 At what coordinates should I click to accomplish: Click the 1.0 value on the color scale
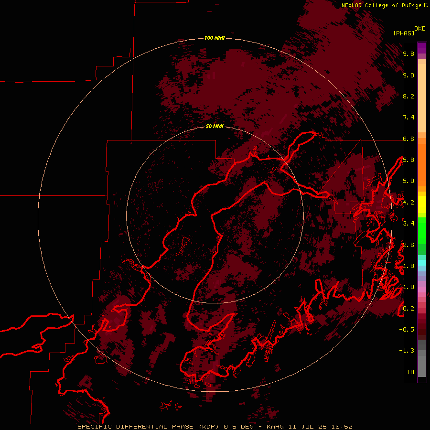[x=408, y=287]
